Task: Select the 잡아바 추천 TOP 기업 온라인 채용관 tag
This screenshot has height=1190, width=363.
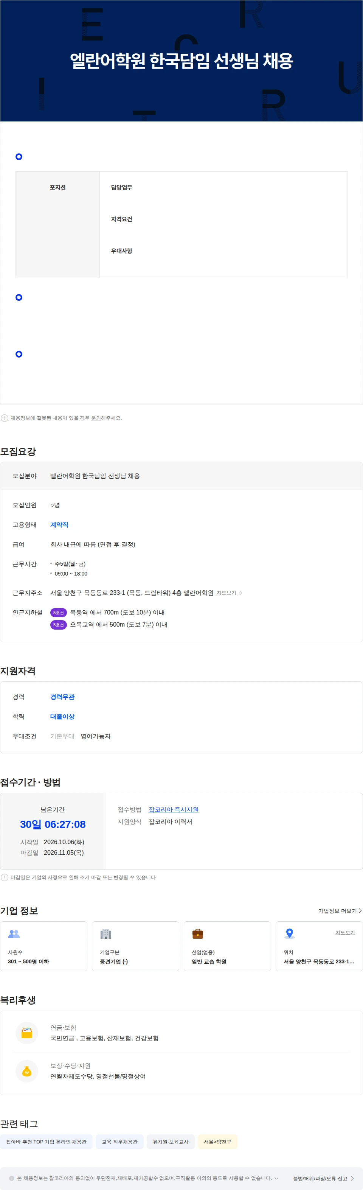Action: [46, 1142]
